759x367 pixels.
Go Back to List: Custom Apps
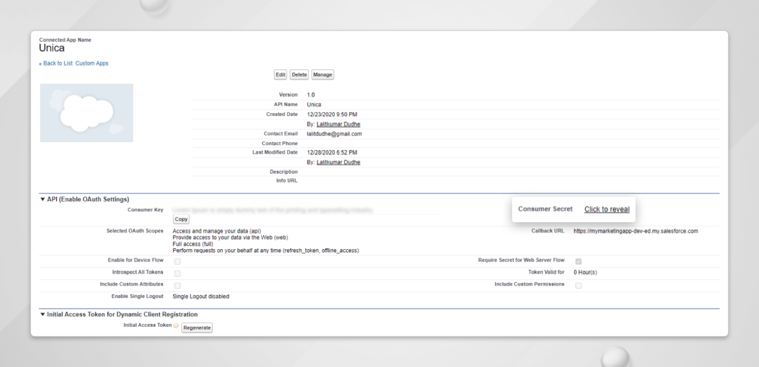coord(74,63)
